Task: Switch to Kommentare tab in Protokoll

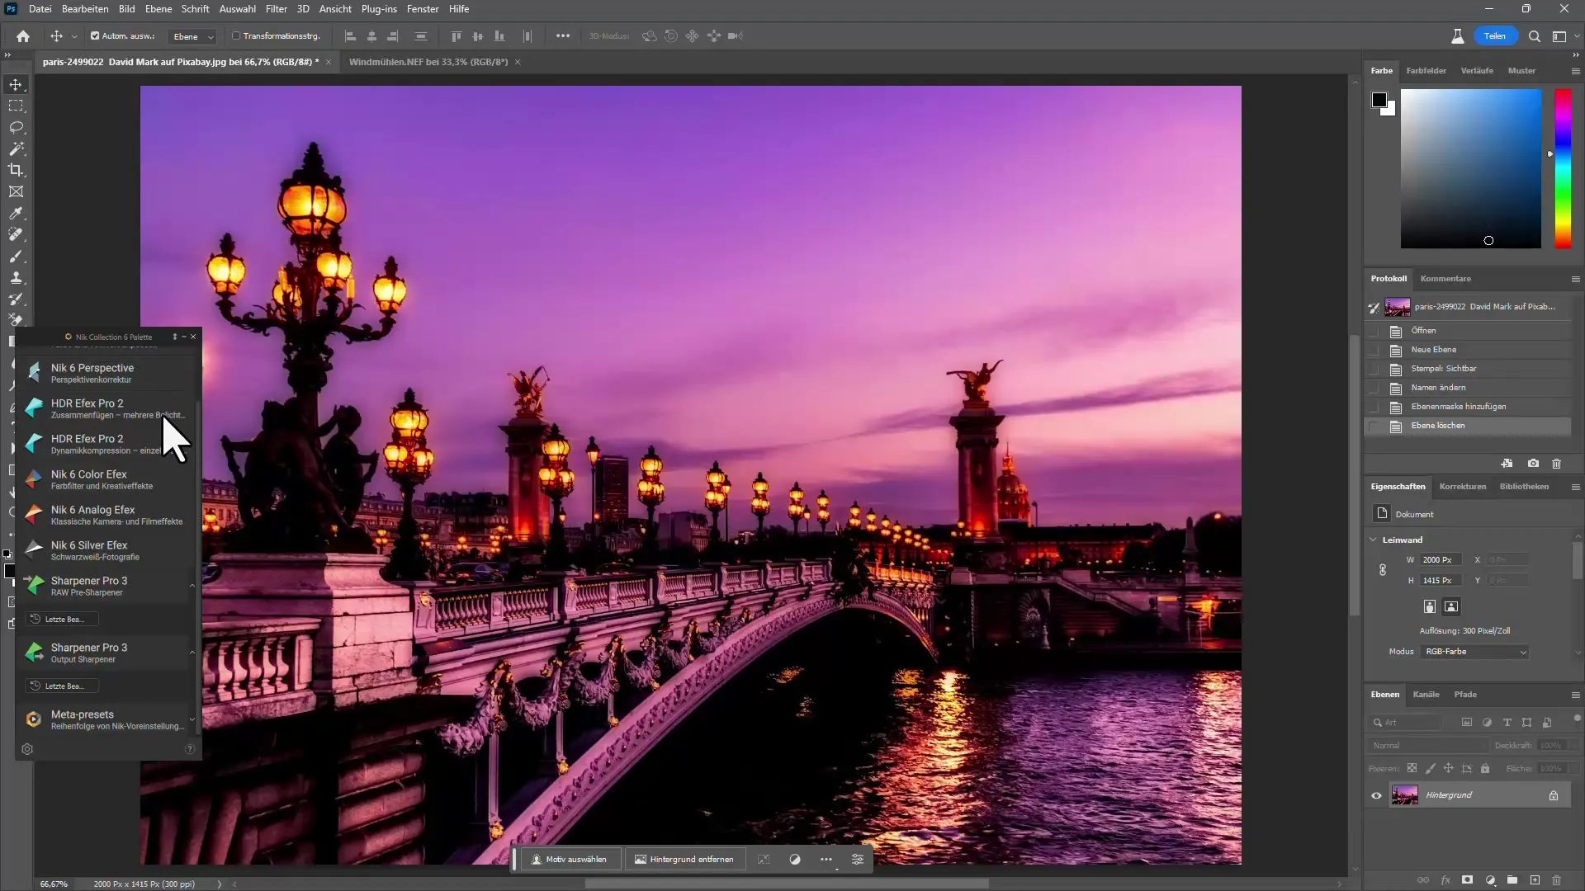Action: tap(1445, 279)
